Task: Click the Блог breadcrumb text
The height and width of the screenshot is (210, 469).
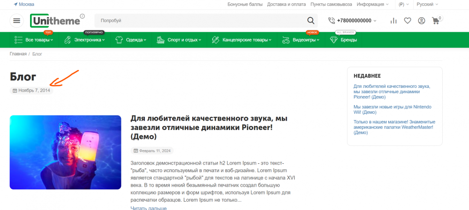Action: click(38, 54)
